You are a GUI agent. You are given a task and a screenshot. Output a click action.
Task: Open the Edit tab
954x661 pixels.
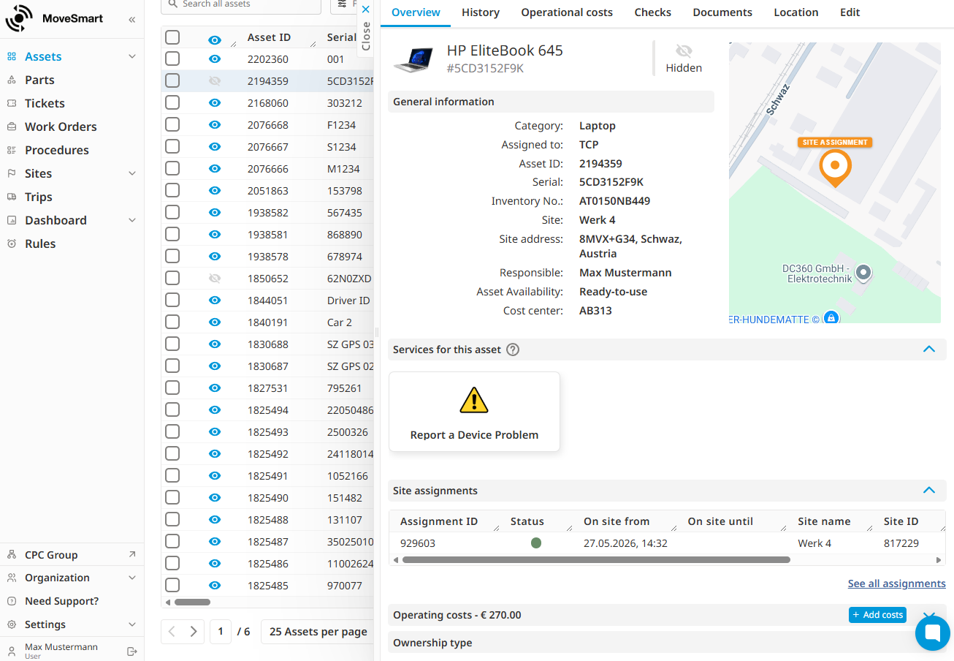pos(850,12)
